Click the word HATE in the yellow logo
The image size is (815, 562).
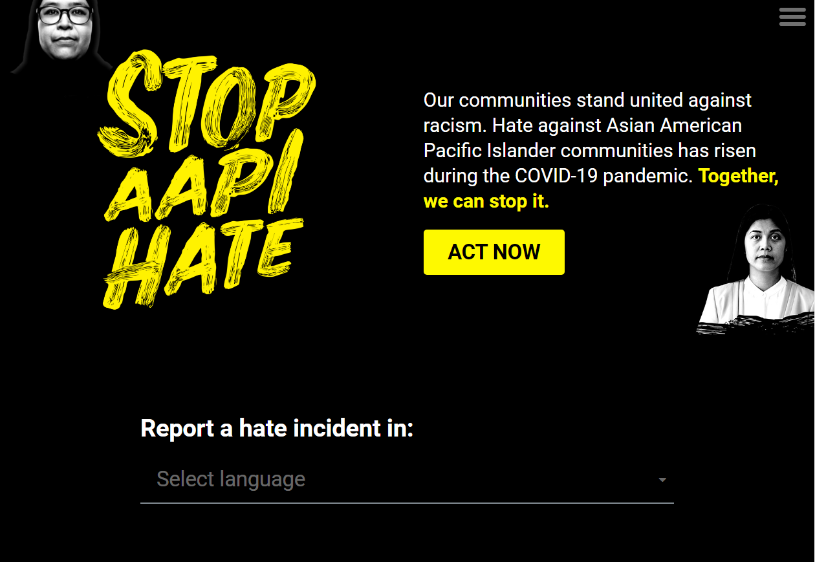pos(202,262)
